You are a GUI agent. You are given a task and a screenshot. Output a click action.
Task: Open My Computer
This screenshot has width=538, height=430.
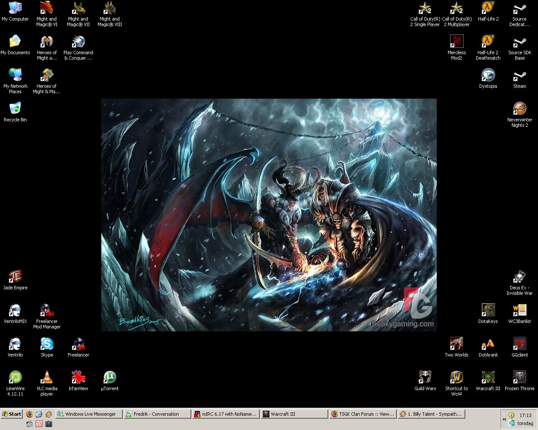pyautogui.click(x=16, y=8)
